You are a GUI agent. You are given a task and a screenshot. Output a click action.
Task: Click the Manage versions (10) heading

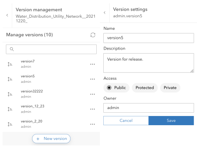(x=30, y=35)
